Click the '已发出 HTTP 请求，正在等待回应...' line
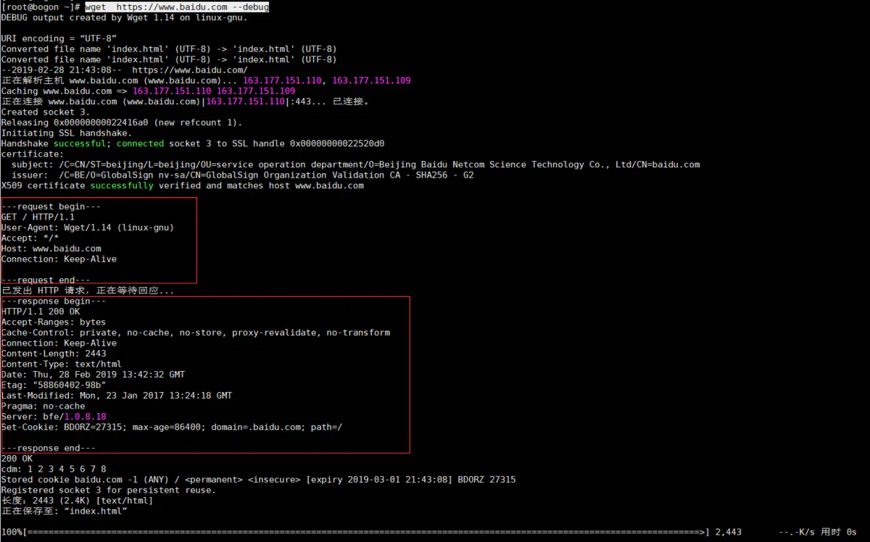This screenshot has width=870, height=542. [88, 291]
